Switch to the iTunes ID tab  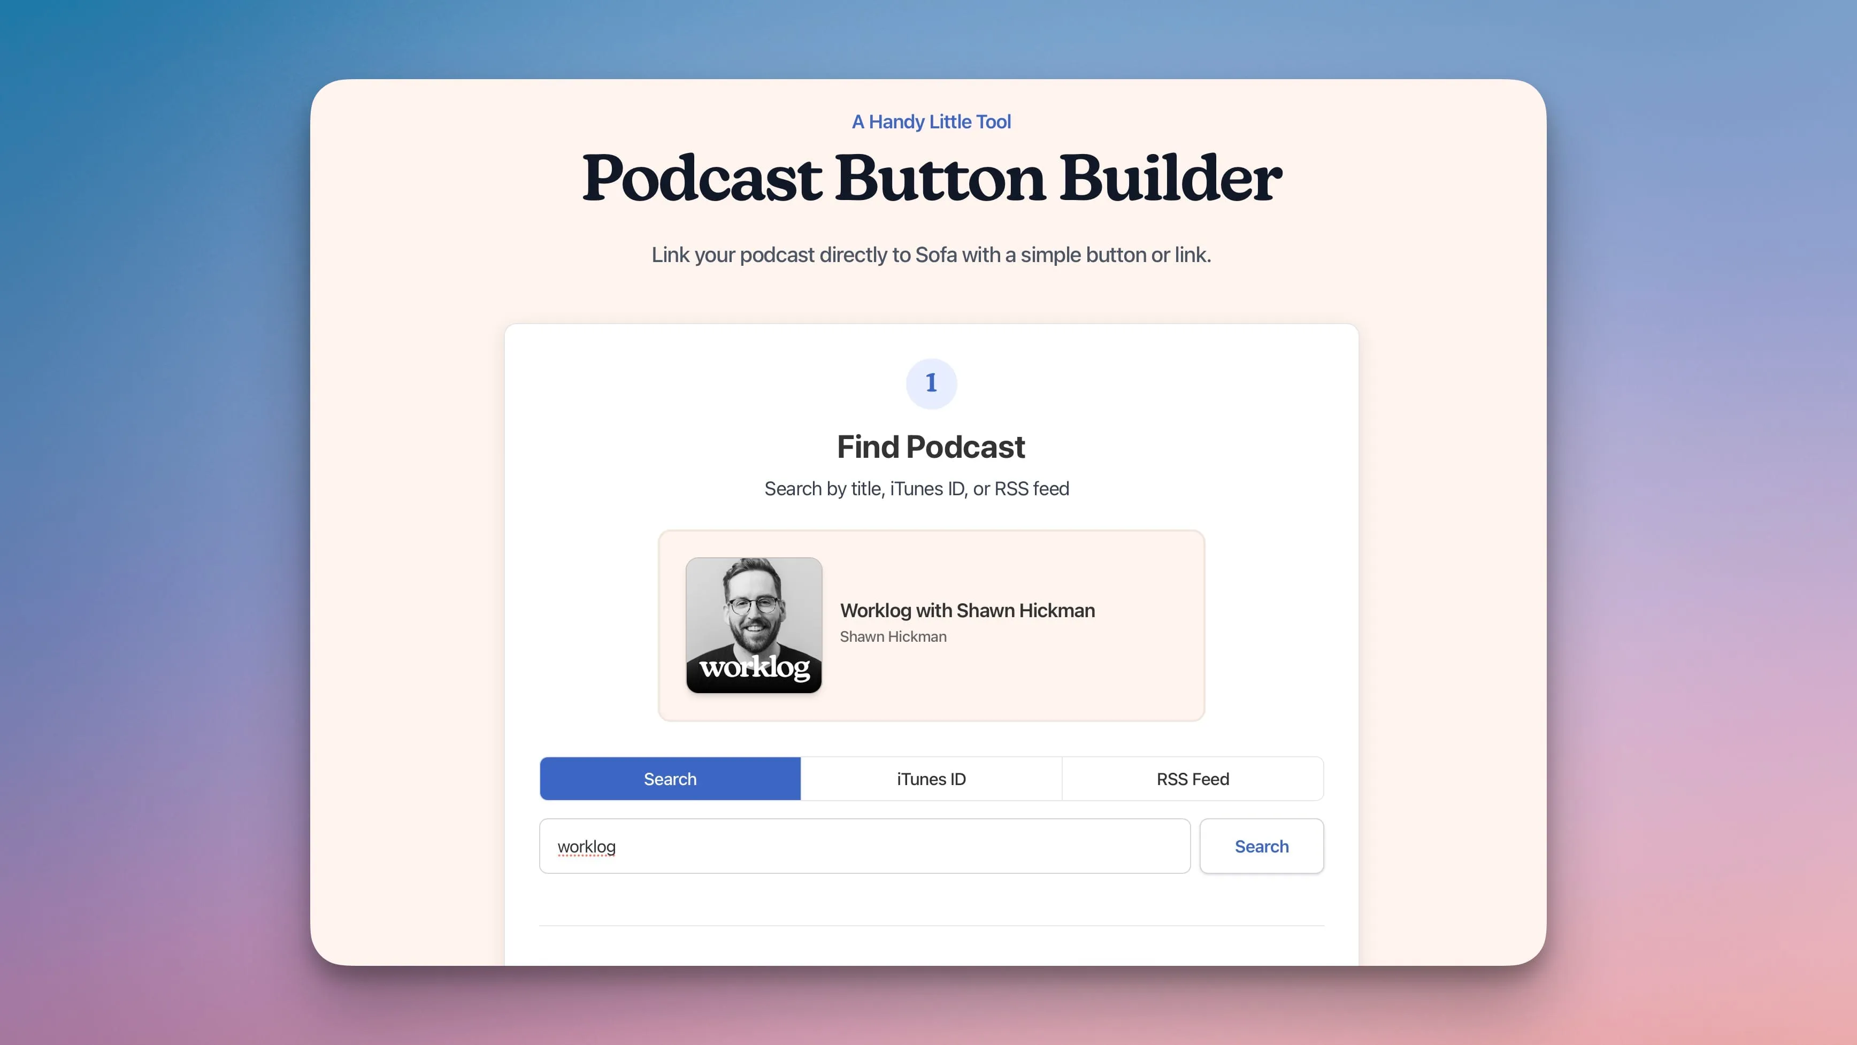931,778
